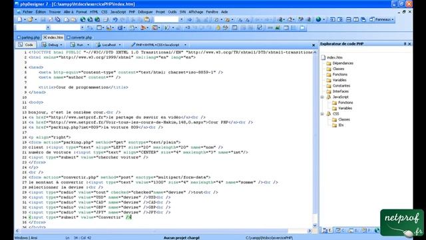
Task: Click the '<title>Cour de programmation</title>' code line
Action: point(83,87)
